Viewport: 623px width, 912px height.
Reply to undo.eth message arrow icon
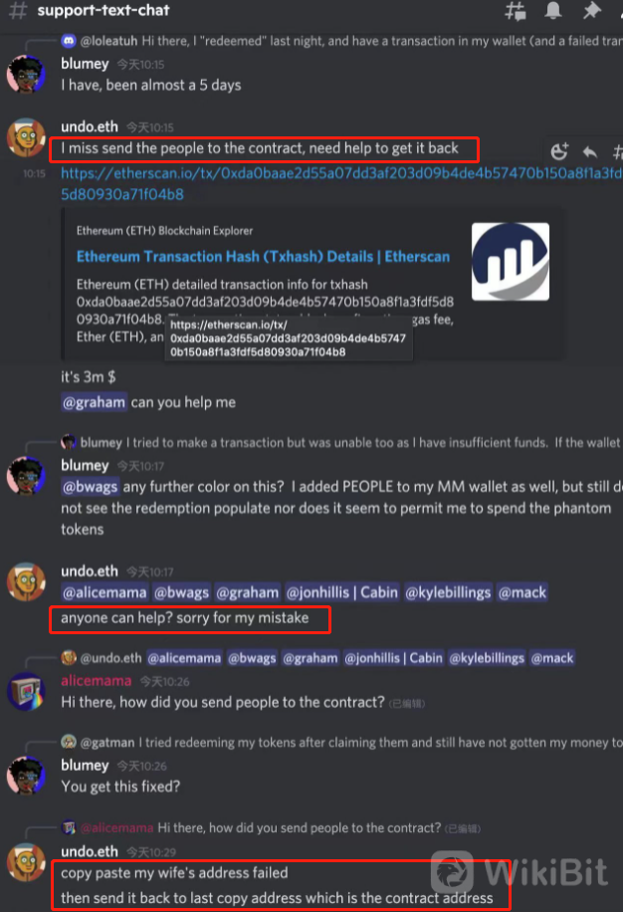[590, 151]
